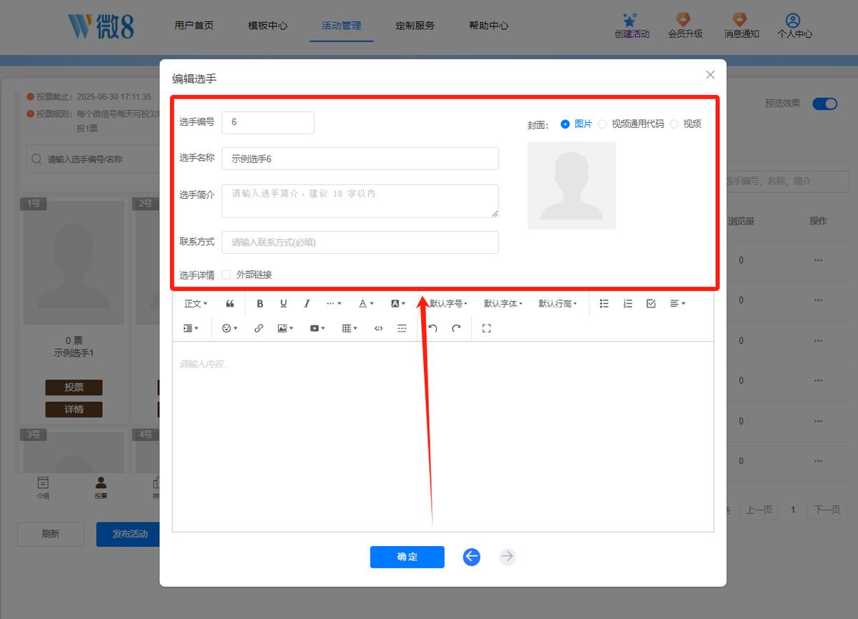Open the insert table dropdown

coord(350,328)
